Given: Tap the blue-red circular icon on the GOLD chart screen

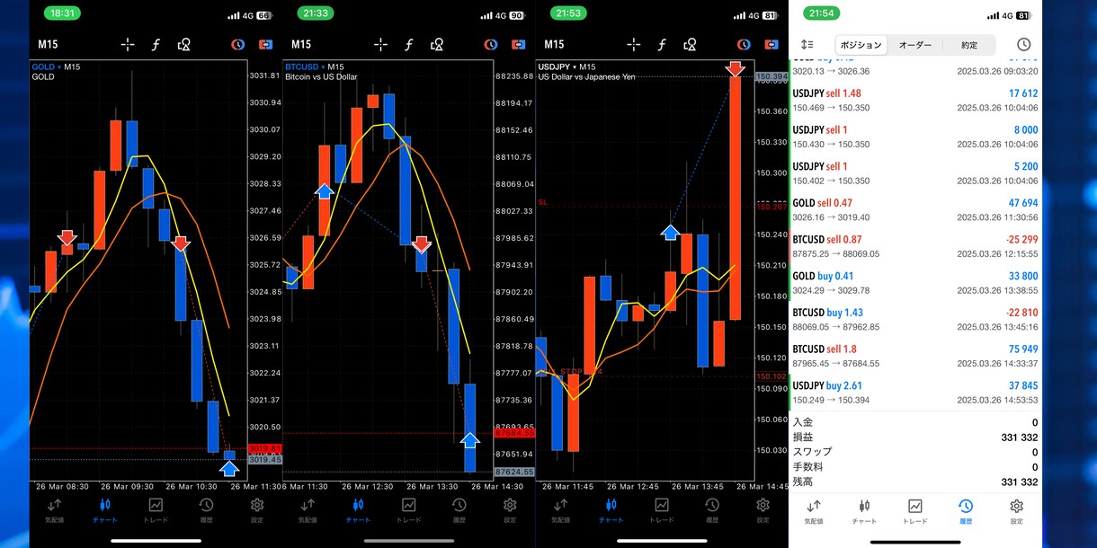Looking at the screenshot, I should tap(237, 44).
